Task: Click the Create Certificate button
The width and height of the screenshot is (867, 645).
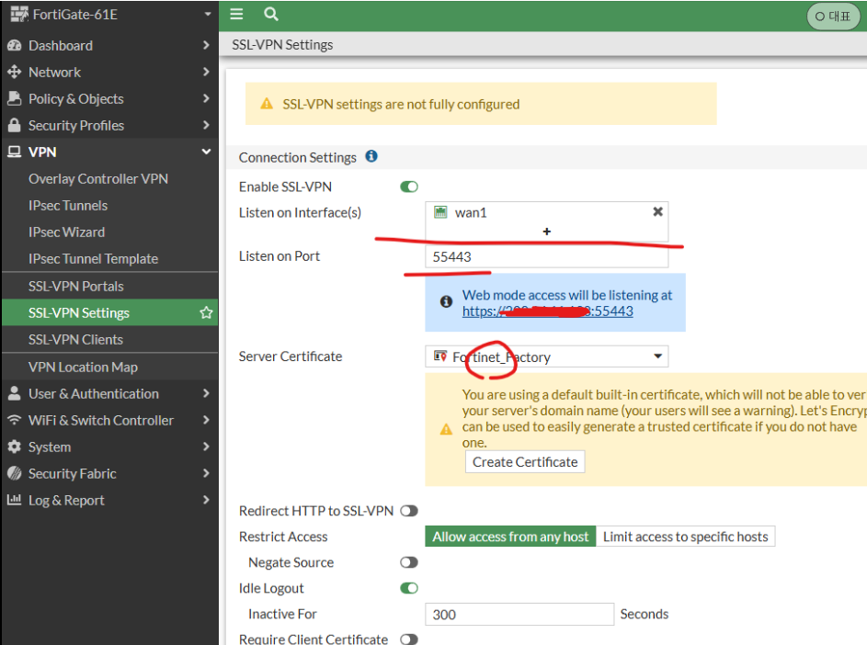Action: coord(525,462)
